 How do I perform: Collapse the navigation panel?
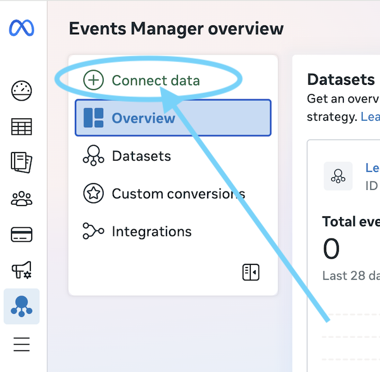coord(251,272)
